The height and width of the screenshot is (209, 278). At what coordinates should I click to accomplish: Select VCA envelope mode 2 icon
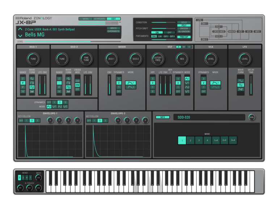click(x=215, y=87)
